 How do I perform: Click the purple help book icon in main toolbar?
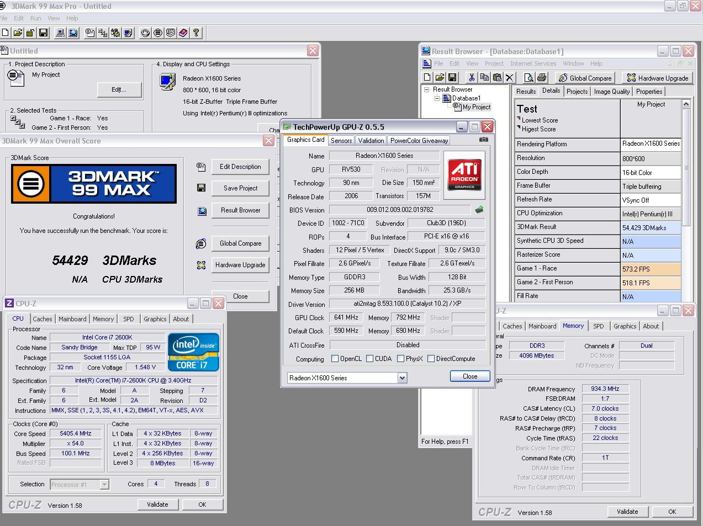[183, 33]
